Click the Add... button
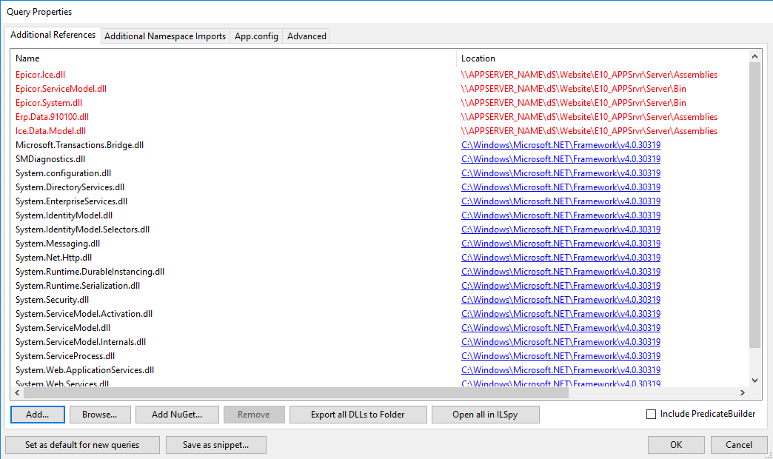 [38, 415]
